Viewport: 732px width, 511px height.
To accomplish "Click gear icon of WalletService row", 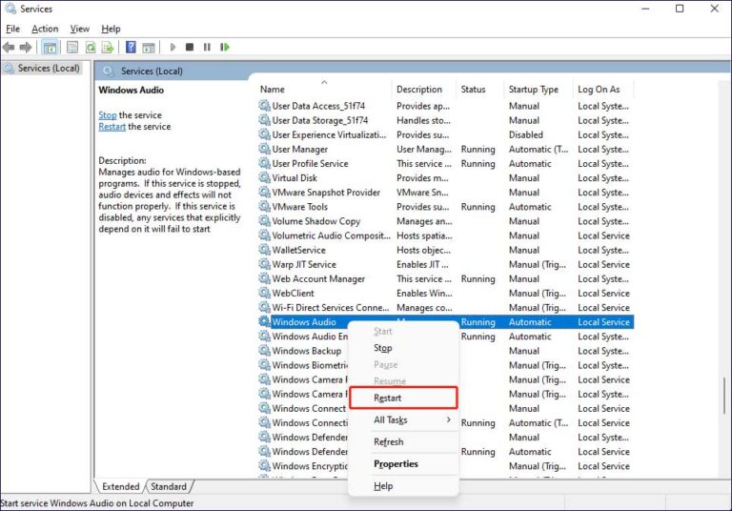I will pyautogui.click(x=265, y=250).
